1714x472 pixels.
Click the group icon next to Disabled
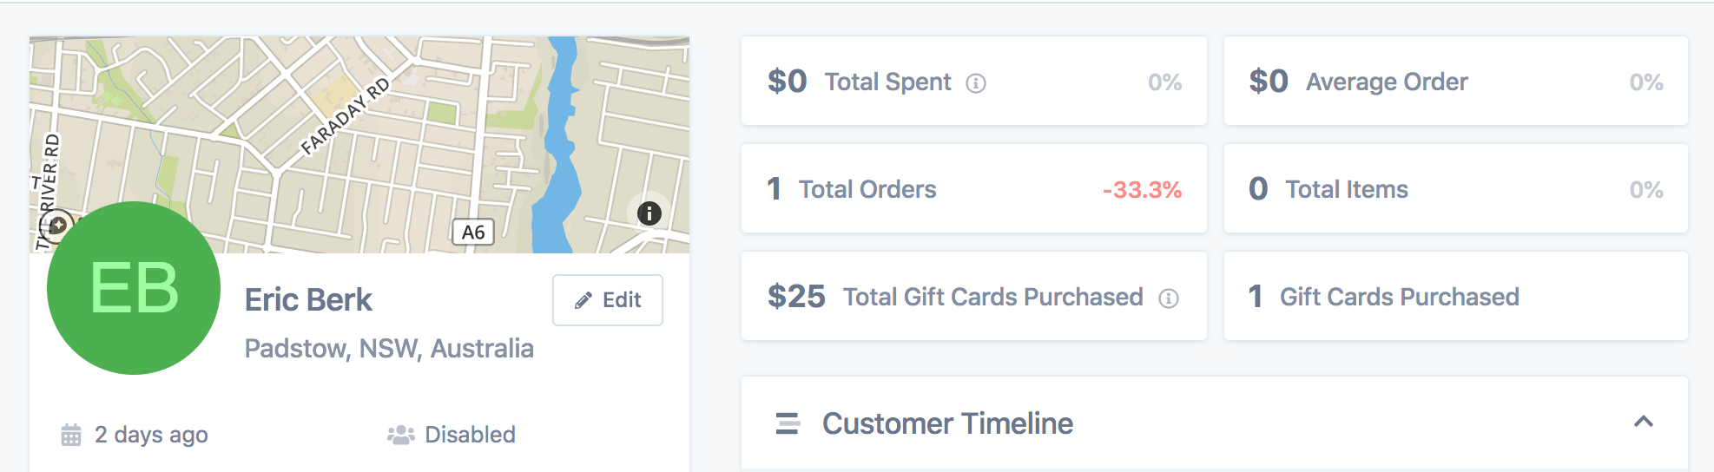tap(400, 435)
